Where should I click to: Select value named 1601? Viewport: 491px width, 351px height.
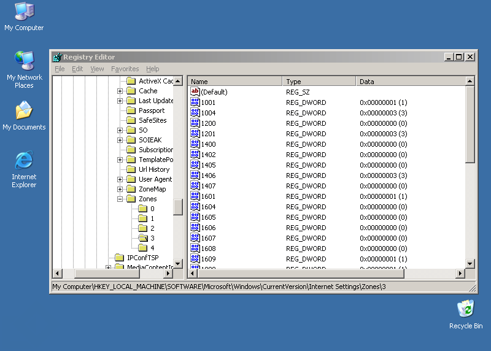click(x=208, y=196)
